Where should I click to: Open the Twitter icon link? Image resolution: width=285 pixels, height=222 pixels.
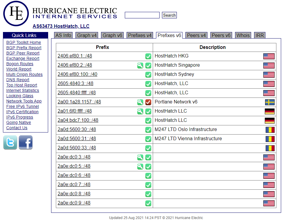10,143
